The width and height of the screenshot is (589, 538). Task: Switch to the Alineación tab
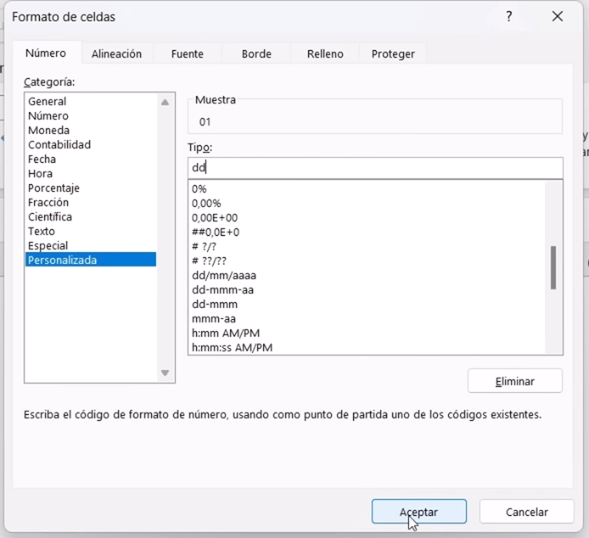116,53
